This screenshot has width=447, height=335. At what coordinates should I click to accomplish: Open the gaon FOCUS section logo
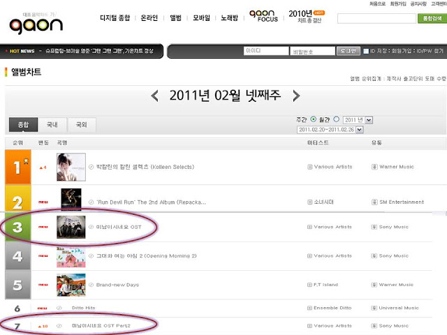[263, 16]
